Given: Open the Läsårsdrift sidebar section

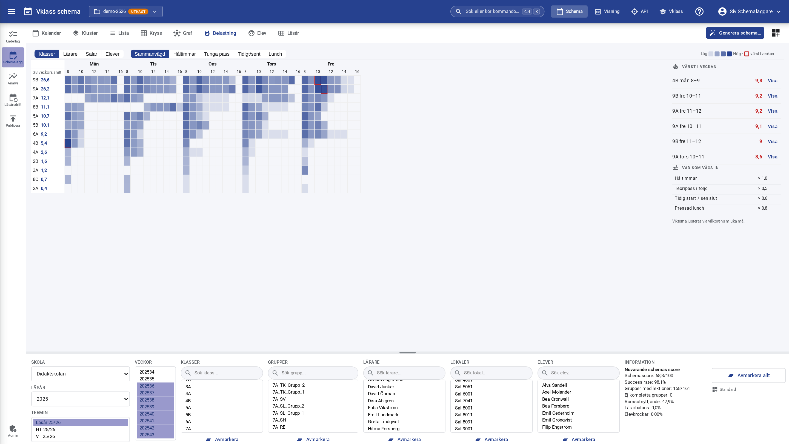Looking at the screenshot, I should (x=13, y=100).
